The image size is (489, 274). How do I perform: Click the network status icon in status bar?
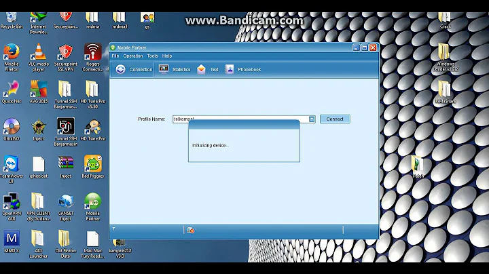(x=190, y=230)
